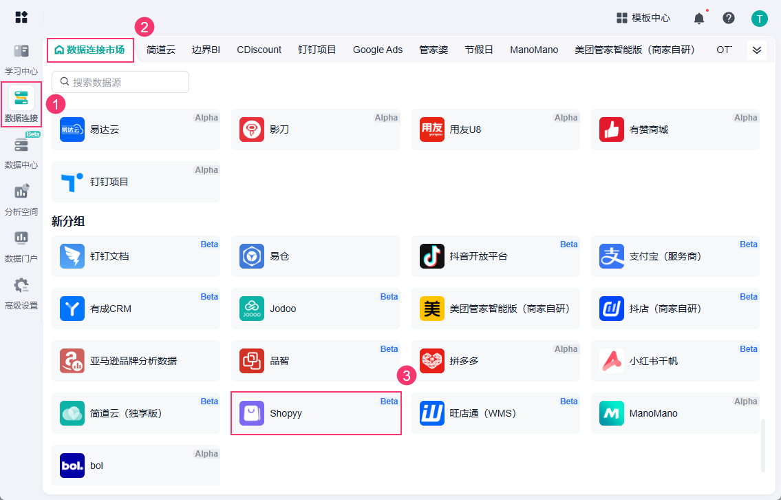781x500 pixels.
Task: Open the 模板中心 template center
Action: 643,18
